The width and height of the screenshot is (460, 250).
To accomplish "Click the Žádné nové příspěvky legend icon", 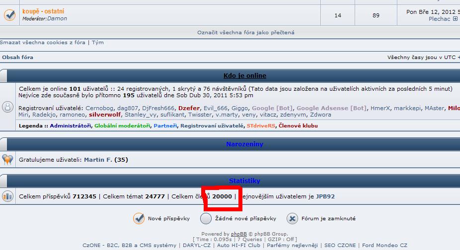I will (x=206, y=218).
